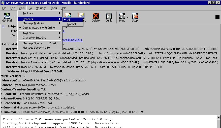Expand the Character Encoding submenu

40,38
